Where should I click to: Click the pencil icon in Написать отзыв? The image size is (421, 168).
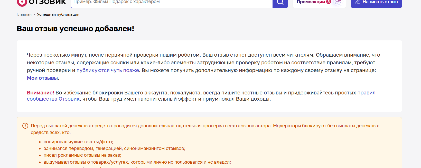click(358, 2)
